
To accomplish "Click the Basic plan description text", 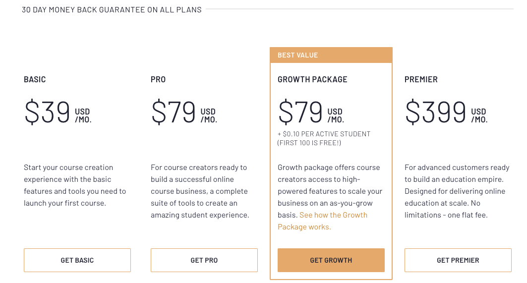I will click(75, 185).
